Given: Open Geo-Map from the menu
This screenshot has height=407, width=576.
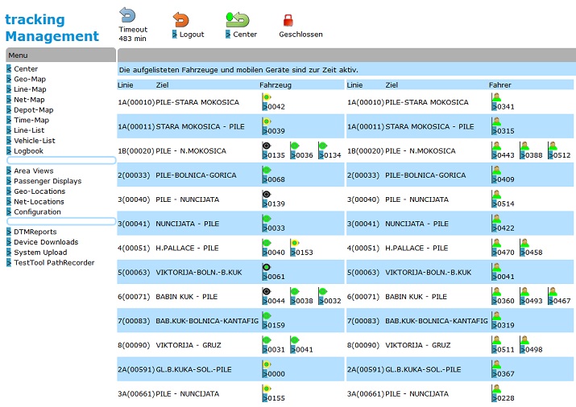Looking at the screenshot, I should click(x=30, y=79).
